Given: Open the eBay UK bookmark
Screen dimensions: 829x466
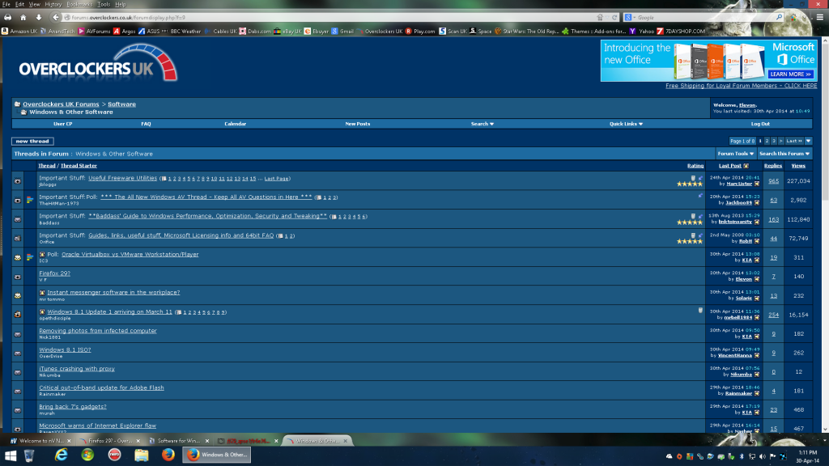Looking at the screenshot, I should click(x=287, y=32).
